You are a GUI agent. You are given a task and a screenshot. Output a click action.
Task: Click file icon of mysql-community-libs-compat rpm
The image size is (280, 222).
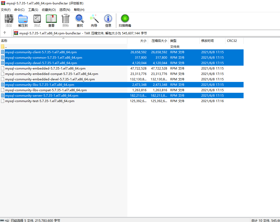[3, 90]
